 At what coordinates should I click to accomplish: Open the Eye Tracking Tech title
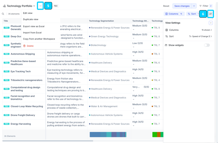click(20, 71)
